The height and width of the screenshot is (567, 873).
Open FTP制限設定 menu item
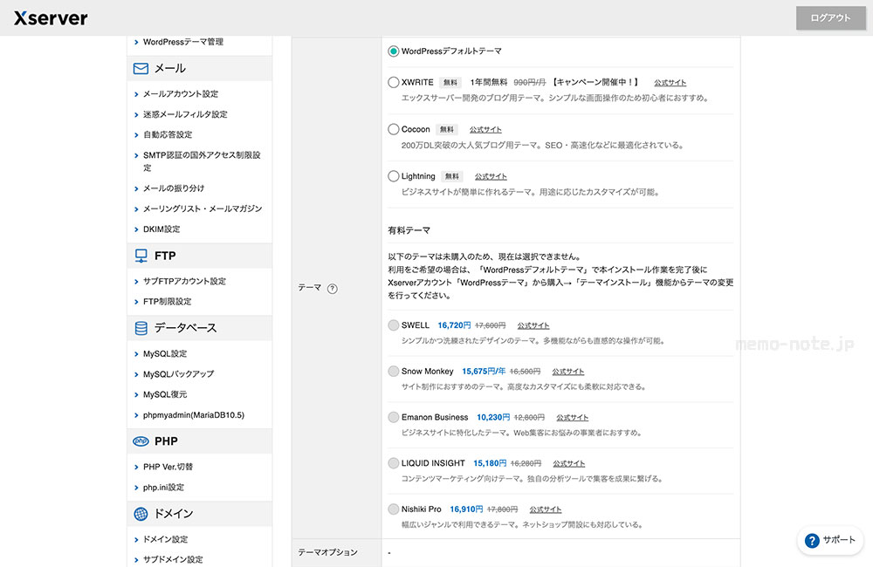click(167, 302)
